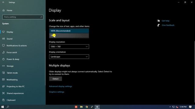Screen dimensions: 195x109
Task: Open the Display resolution 1366 × 768 dropdown
Action: (69, 47)
